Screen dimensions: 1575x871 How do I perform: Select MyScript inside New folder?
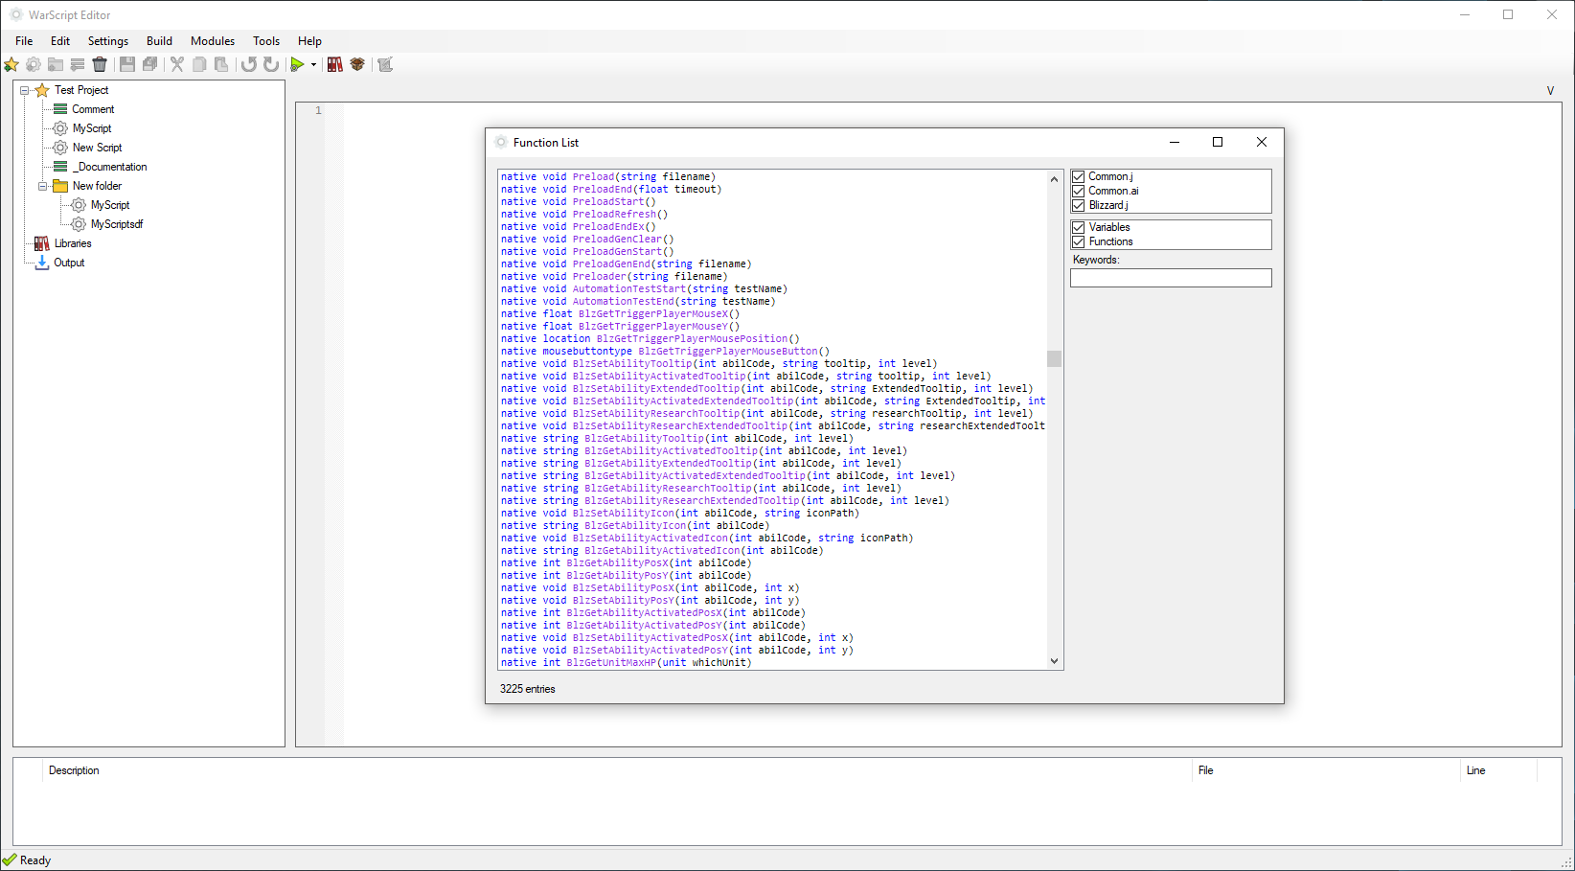(x=110, y=205)
